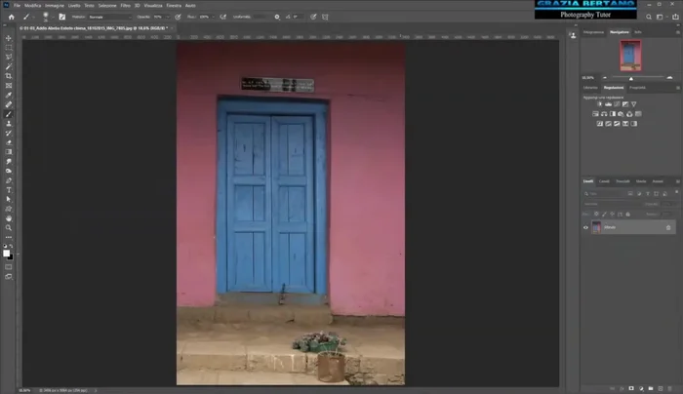The image size is (683, 394).
Task: Click the lock icon on Sfondo layer
Action: coord(667,227)
